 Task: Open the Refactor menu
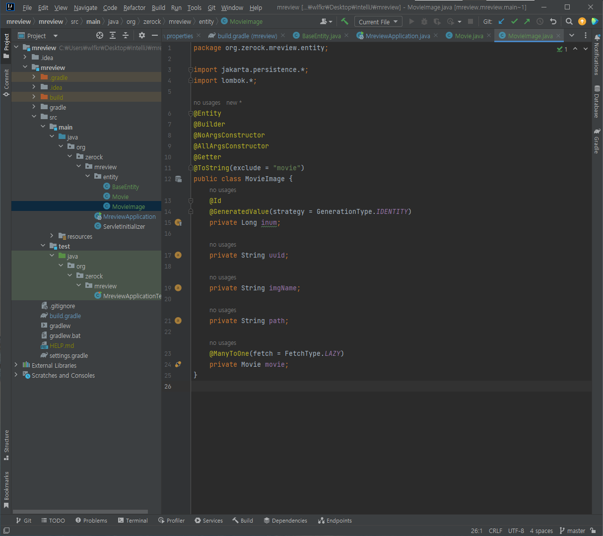(134, 7)
